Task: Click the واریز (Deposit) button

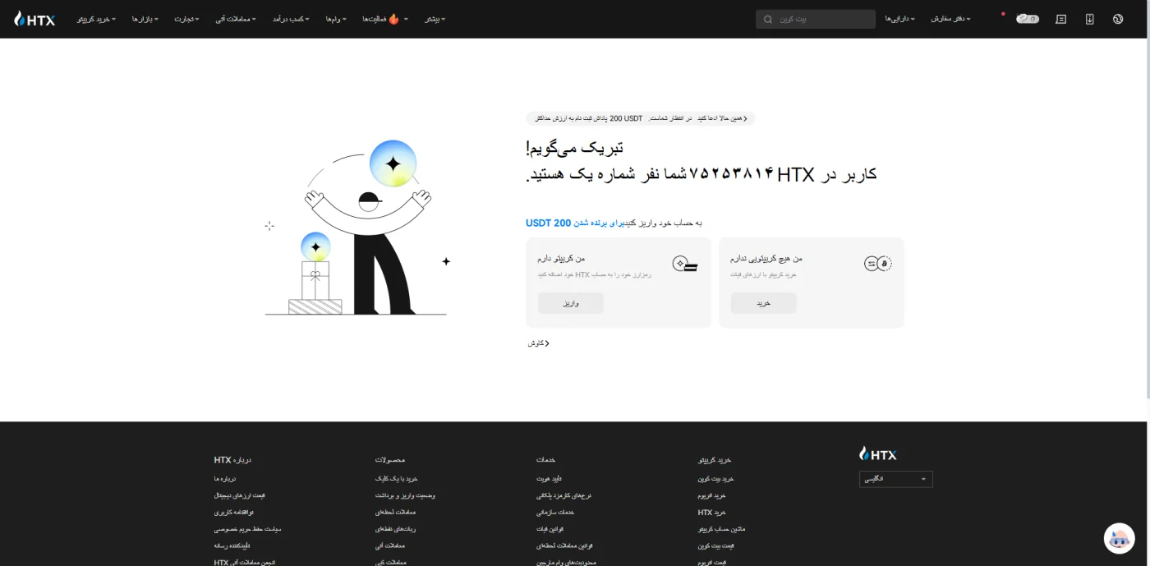Action: click(x=571, y=303)
